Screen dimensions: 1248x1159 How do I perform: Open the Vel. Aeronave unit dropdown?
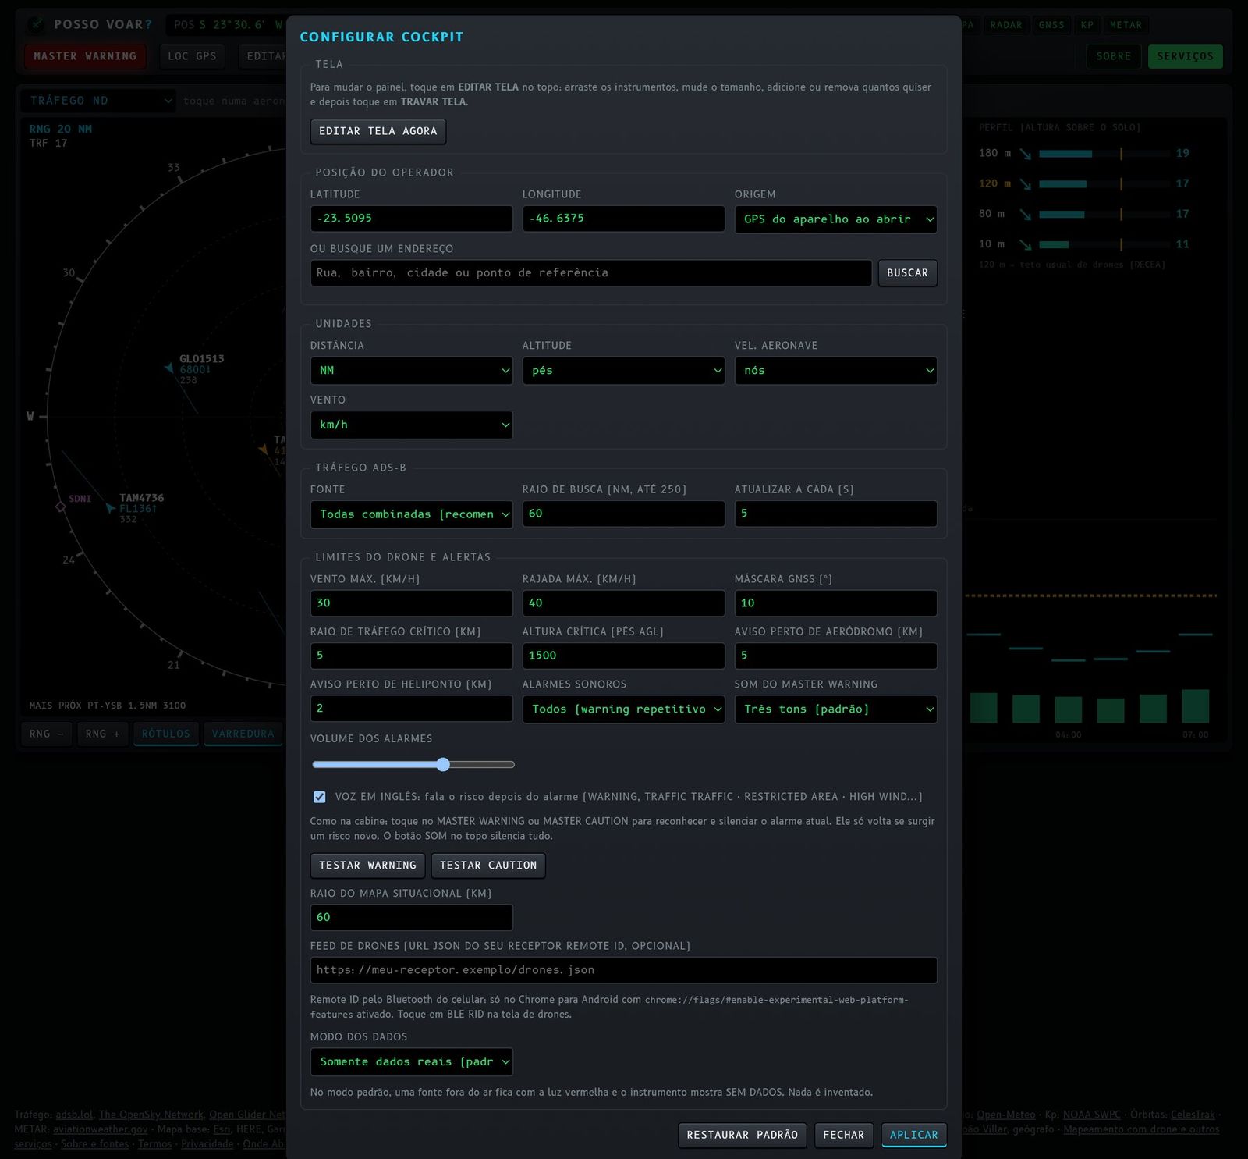click(x=836, y=371)
